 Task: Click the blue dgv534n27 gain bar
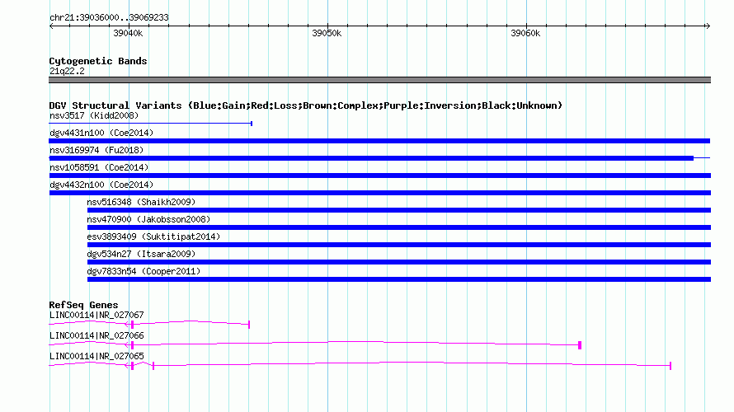(x=399, y=262)
